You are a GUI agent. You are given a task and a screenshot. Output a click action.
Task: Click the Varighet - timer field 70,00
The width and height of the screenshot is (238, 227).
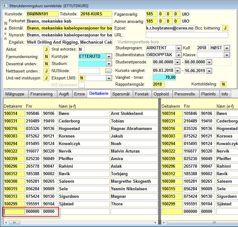pyautogui.click(x=164, y=78)
